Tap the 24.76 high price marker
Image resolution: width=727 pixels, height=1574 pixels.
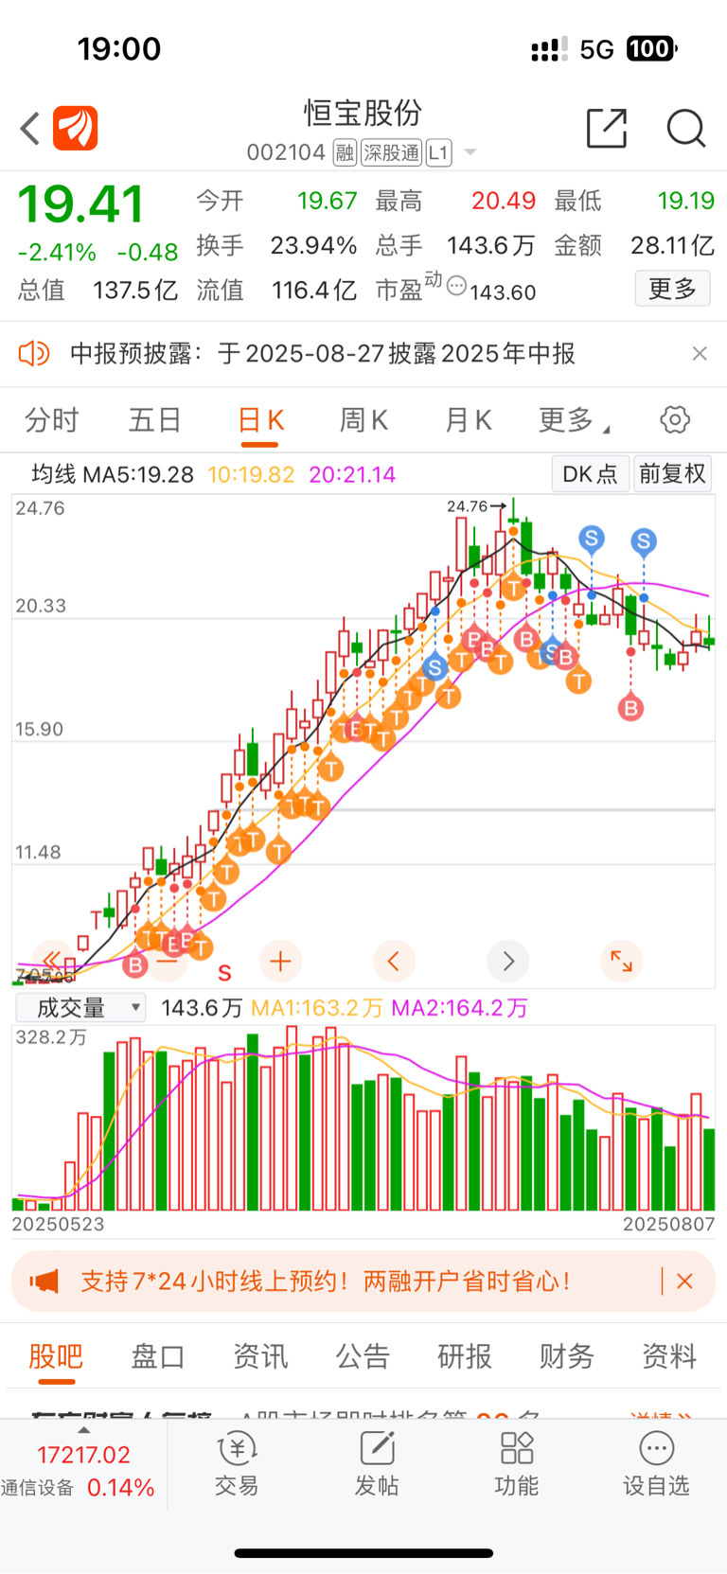pyautogui.click(x=476, y=506)
